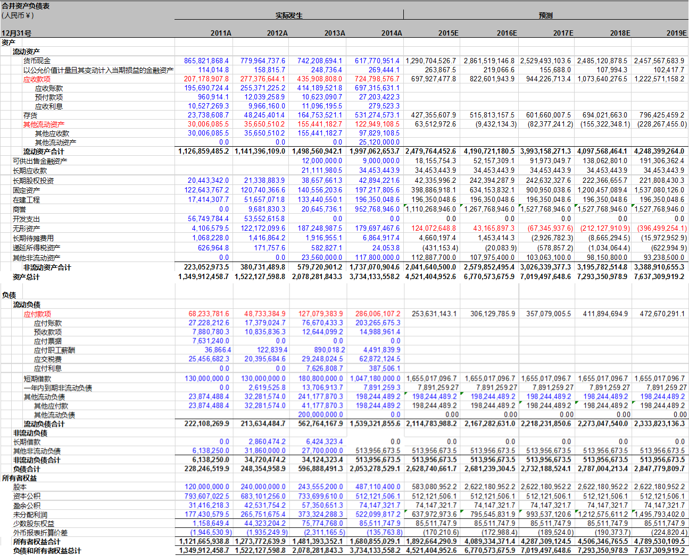689x556 pixels.
Task: Click the 12月31号 date label cell
Action: click(x=16, y=33)
